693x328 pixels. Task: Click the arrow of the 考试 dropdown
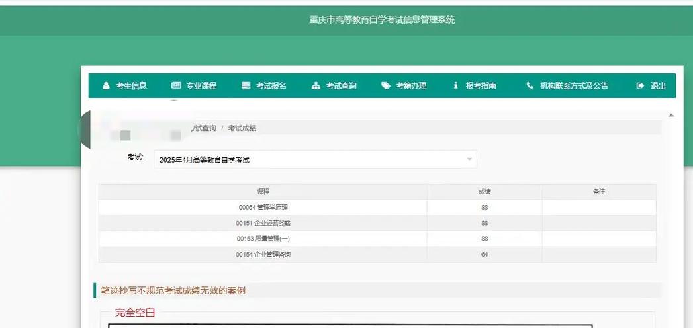469,160
